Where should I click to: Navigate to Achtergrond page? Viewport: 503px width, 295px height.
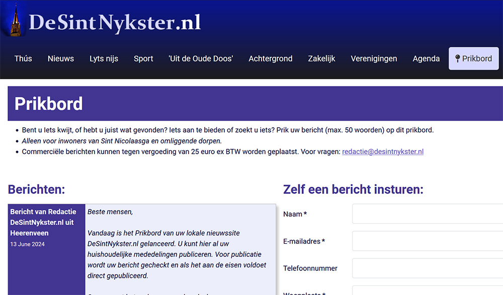(271, 59)
